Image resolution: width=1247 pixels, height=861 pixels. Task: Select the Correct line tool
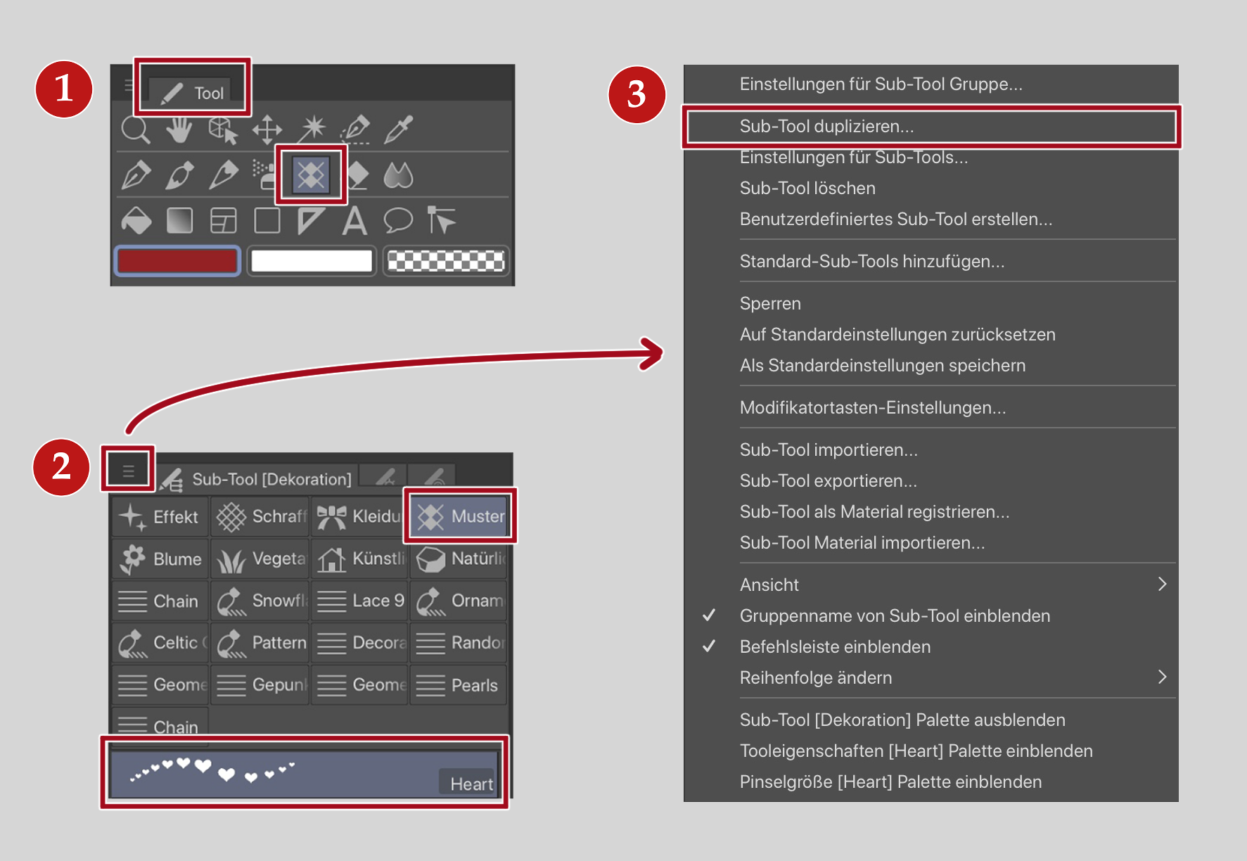pos(442,221)
